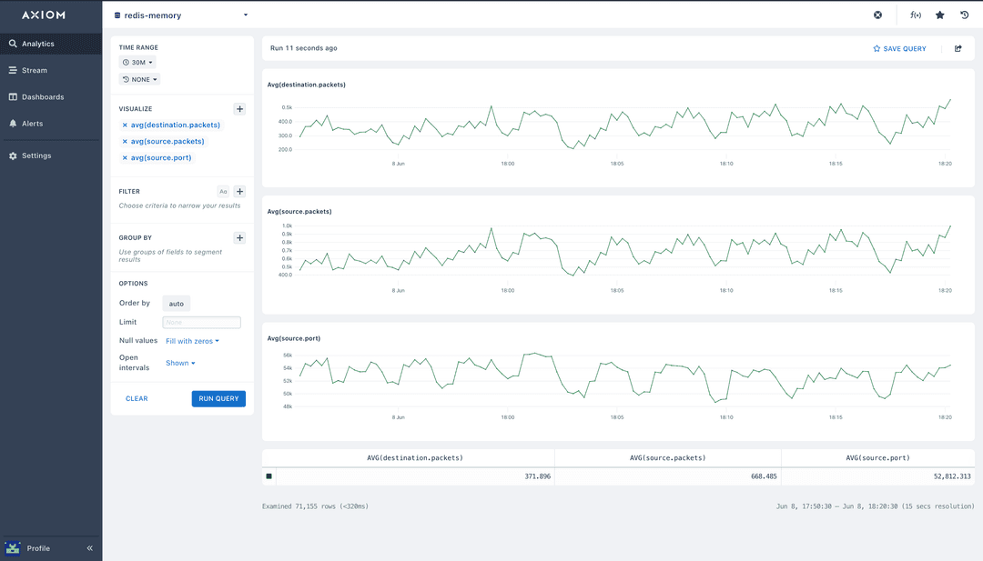This screenshot has height=561, width=983.
Task: Open the Stream view in the sidebar
Action: click(35, 70)
